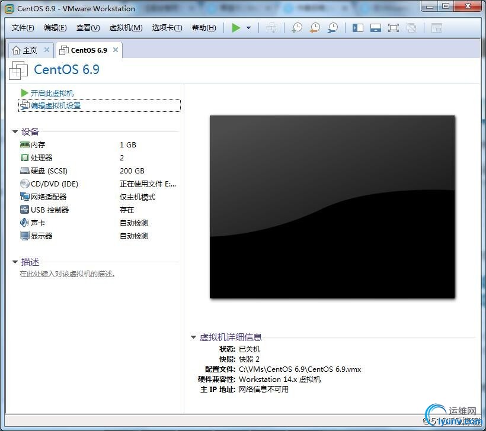486x431 pixels.
Task: Open the 帮助(H) menu
Action: tap(204, 28)
